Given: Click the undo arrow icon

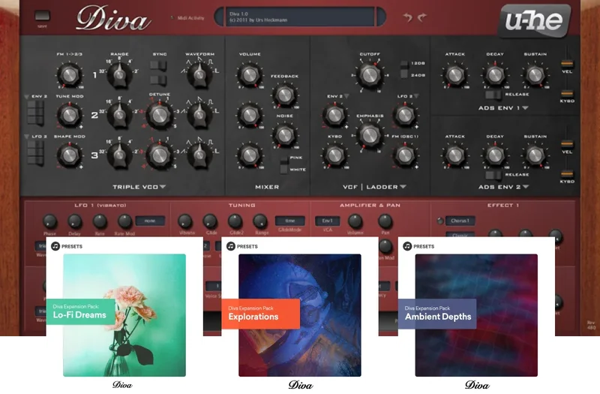Looking at the screenshot, I should click(407, 17).
